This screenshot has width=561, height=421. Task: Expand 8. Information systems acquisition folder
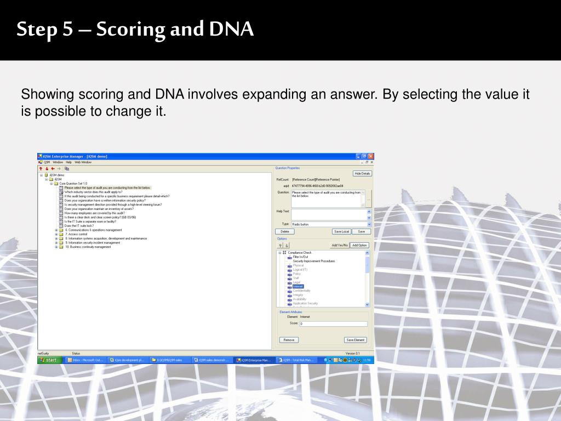click(x=56, y=238)
